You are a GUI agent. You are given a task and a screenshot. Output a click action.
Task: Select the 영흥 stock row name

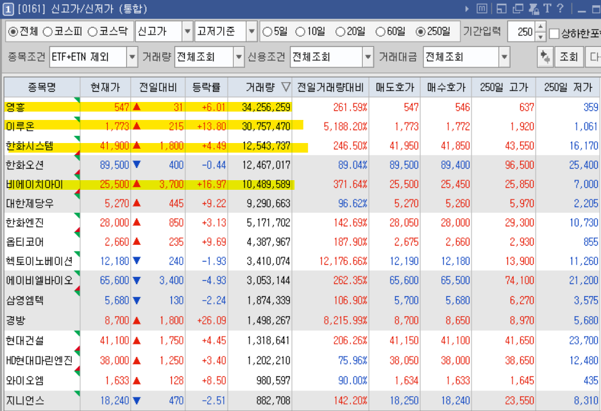(16, 107)
